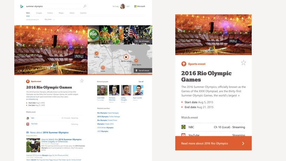Image resolution: width=286 pixels, height=161 pixels.
Task: Open the Maps tab
Action: [x=61, y=13]
